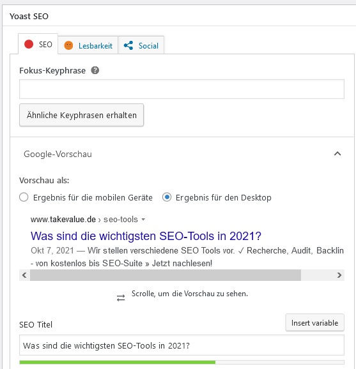Click the Insert variable button
356x369 pixels.
314,323
